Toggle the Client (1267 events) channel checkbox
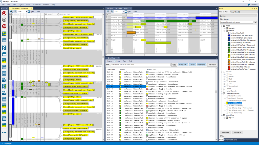 point(227,96)
